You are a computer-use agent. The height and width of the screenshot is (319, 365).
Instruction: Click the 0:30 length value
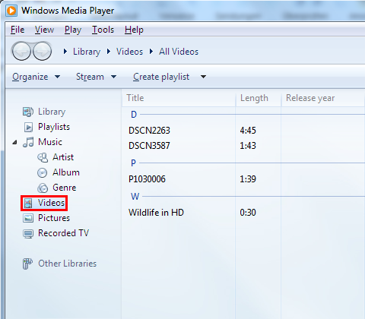click(x=248, y=213)
